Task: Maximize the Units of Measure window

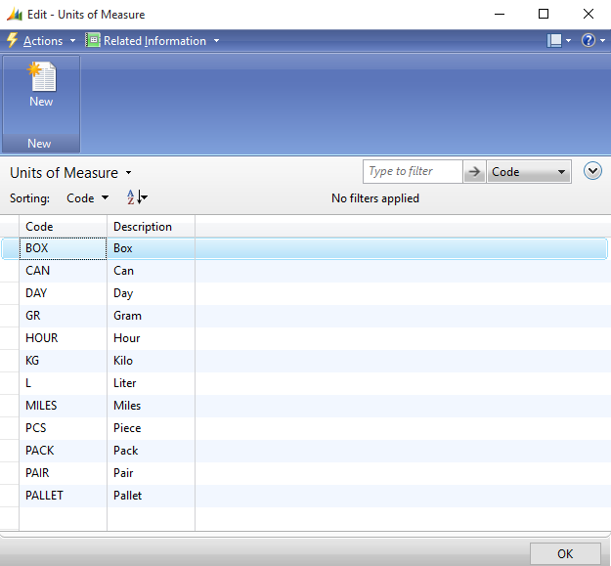Action: pyautogui.click(x=544, y=15)
